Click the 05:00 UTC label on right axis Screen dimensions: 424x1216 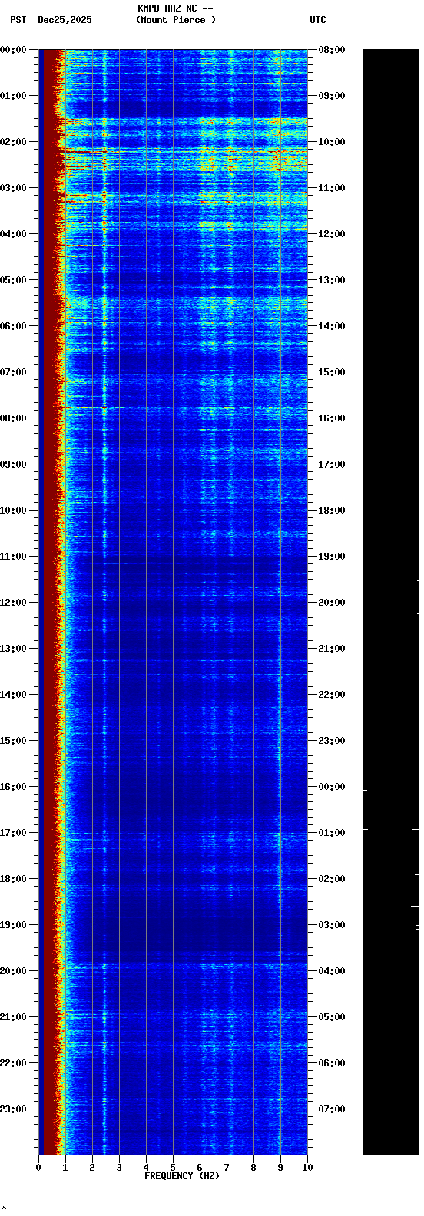(x=332, y=1017)
